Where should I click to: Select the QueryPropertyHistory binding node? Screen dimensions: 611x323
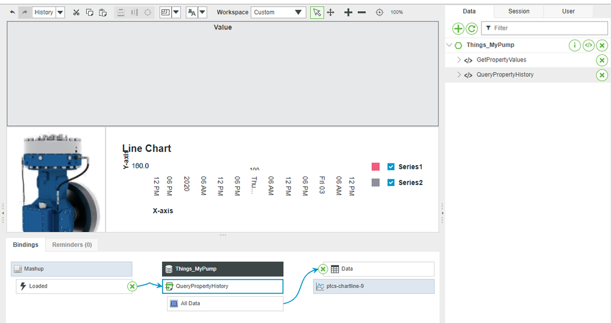click(x=223, y=286)
